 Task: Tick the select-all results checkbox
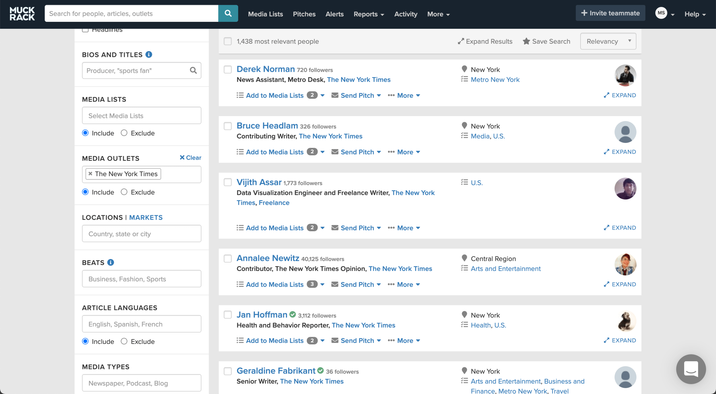(x=228, y=41)
